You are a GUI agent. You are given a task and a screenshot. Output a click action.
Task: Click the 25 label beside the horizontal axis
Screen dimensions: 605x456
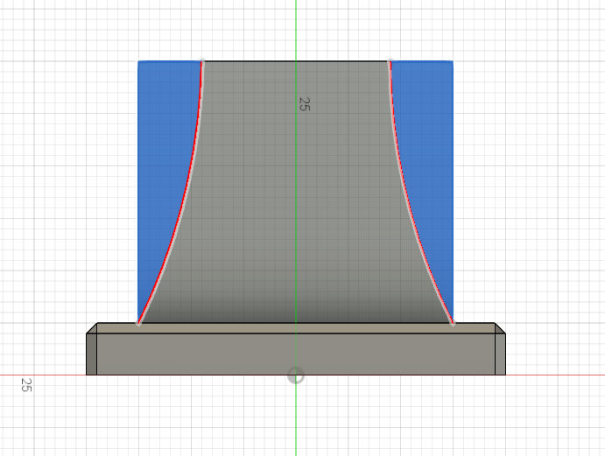(x=25, y=385)
